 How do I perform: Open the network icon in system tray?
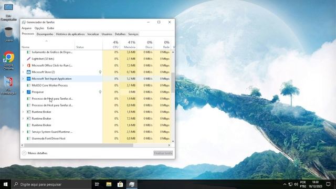coord(290,184)
